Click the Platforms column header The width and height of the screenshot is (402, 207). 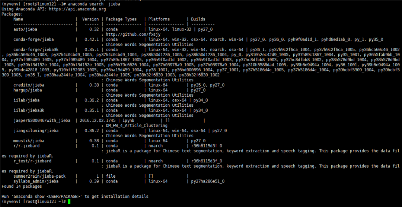point(159,19)
